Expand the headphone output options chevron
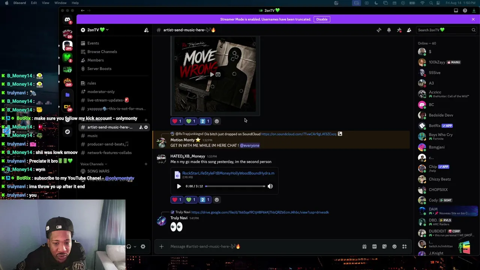480x270 pixels. 135,247
